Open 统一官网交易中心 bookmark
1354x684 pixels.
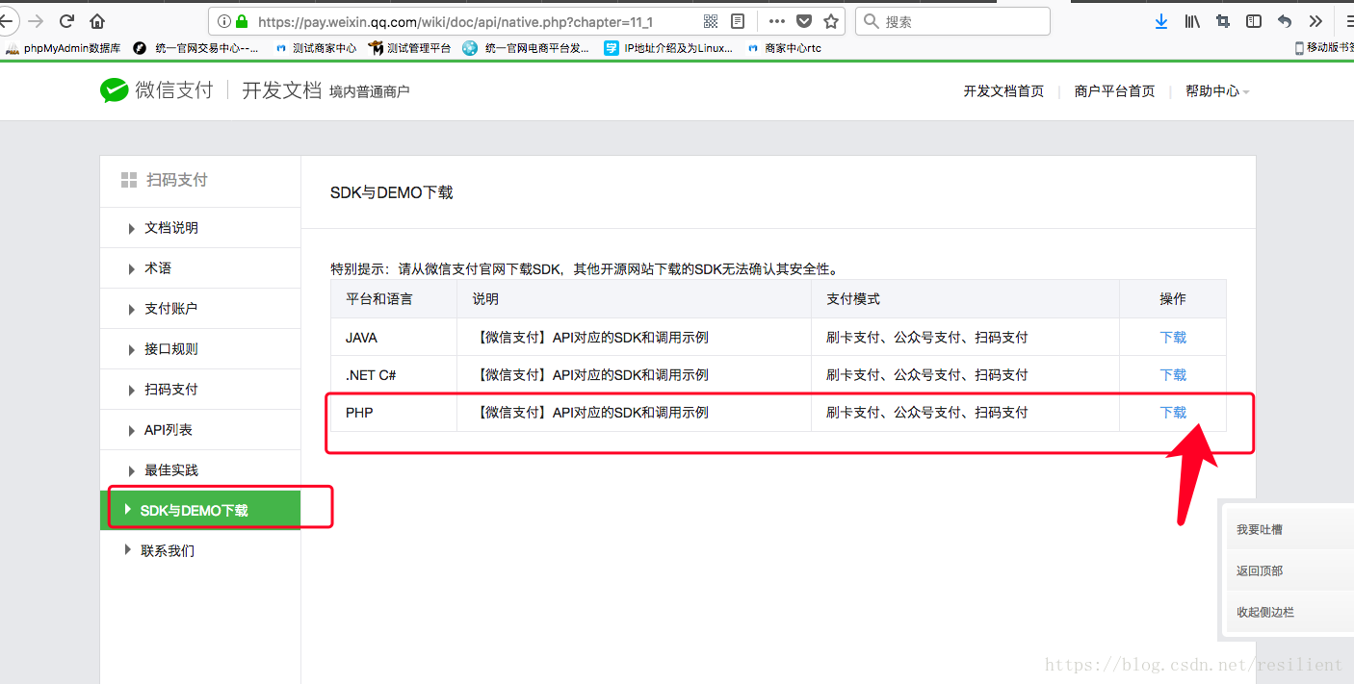(x=196, y=48)
